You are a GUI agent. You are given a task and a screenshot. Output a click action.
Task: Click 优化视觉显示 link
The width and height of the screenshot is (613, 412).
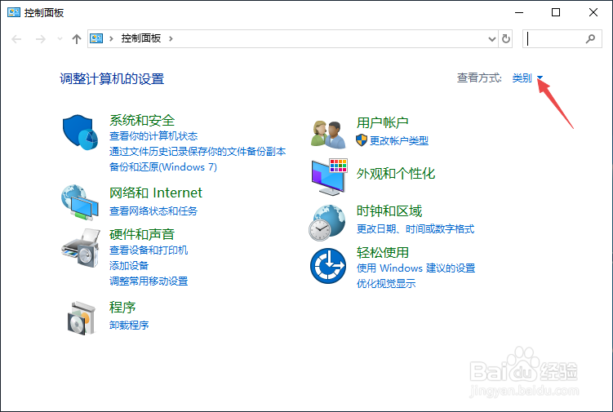(386, 284)
